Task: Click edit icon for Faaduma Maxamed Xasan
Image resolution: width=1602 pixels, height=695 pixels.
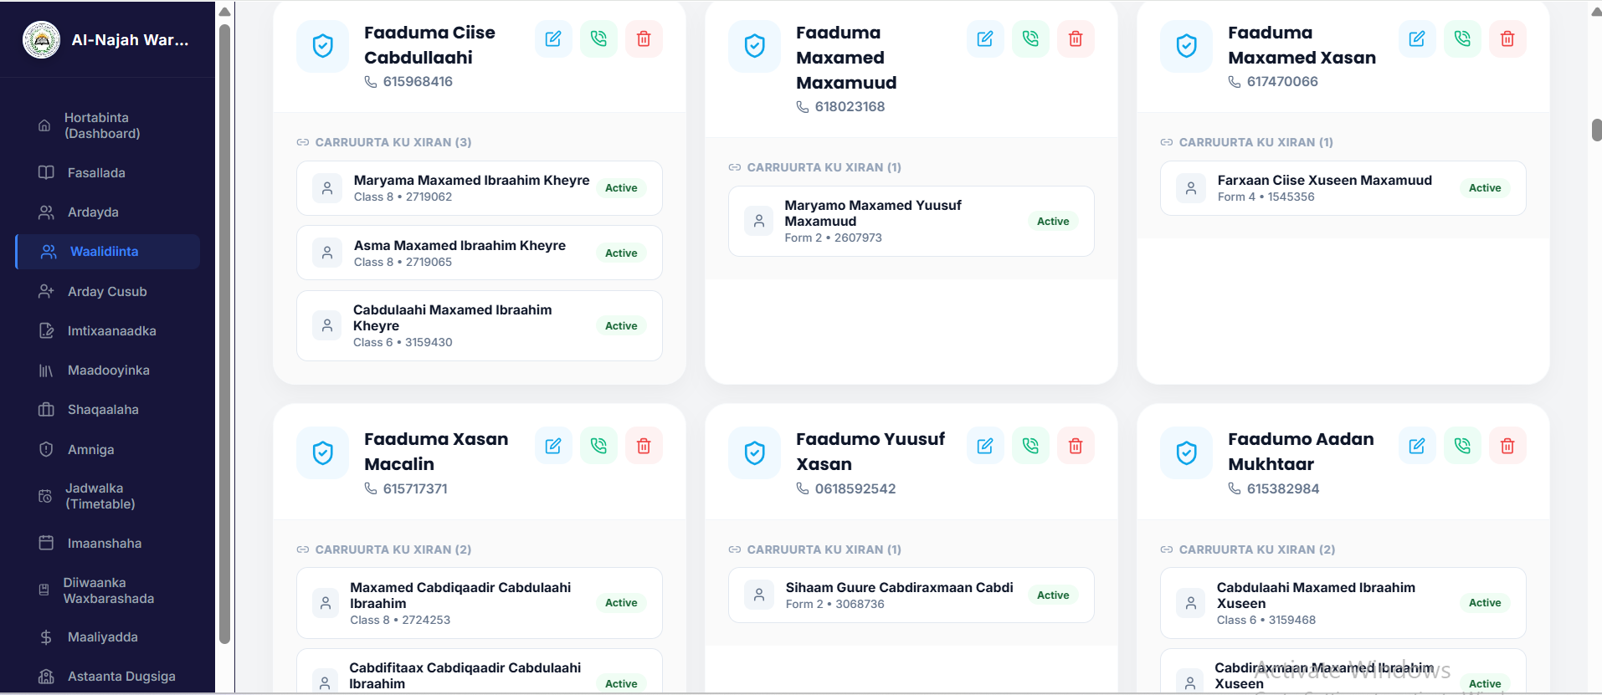Action: coord(1417,39)
